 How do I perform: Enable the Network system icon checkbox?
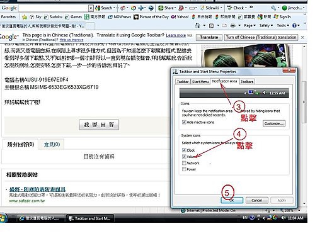click(184, 163)
